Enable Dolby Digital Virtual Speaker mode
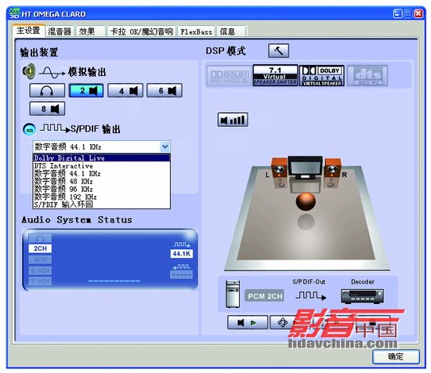Screen dimensions: 431x373 (321, 75)
